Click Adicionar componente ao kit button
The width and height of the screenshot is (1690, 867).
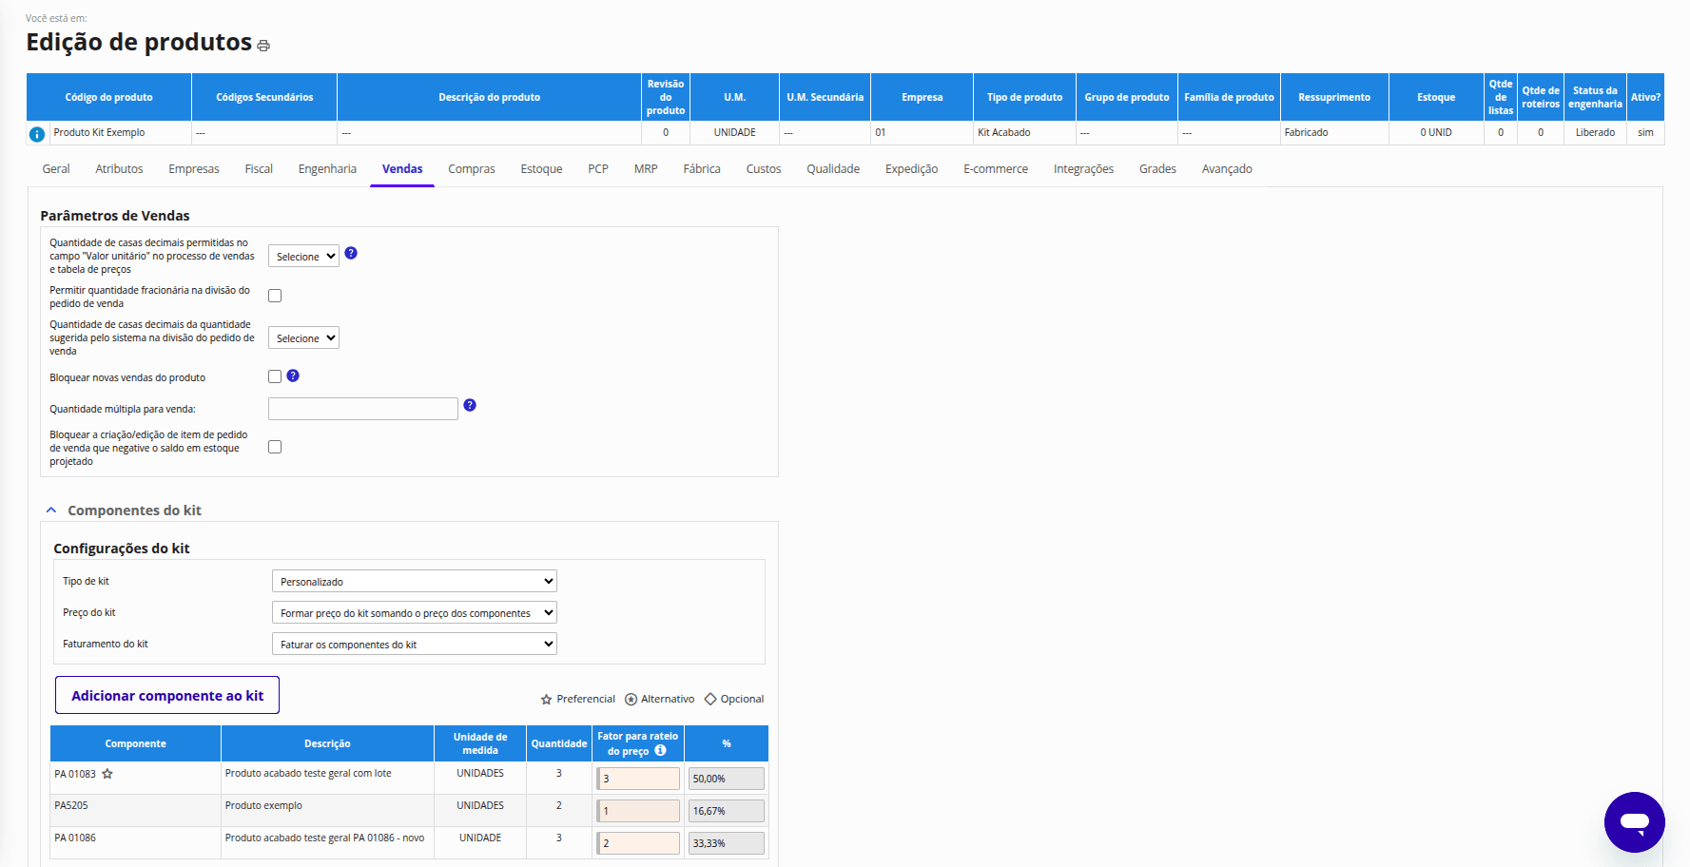pyautogui.click(x=167, y=695)
